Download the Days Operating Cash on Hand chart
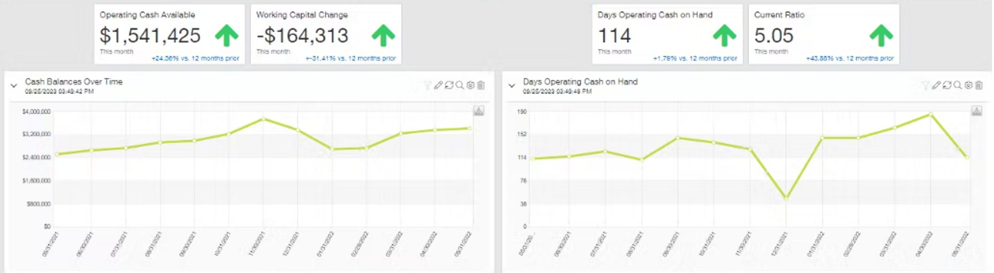This screenshot has height=273, width=994. tap(977, 111)
